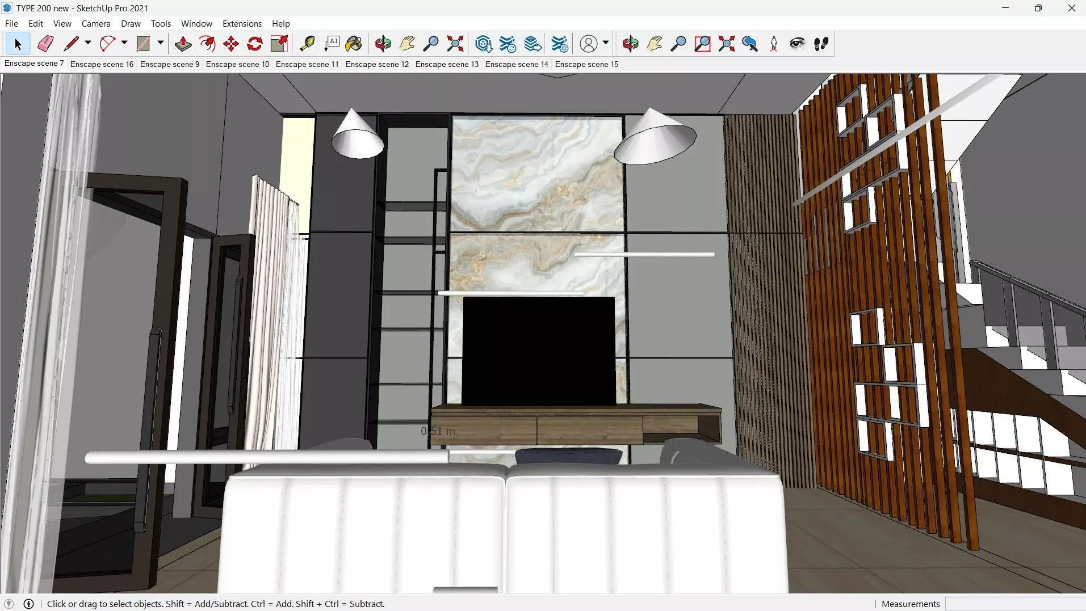The width and height of the screenshot is (1086, 611).
Task: Open the View menu
Action: tap(62, 23)
